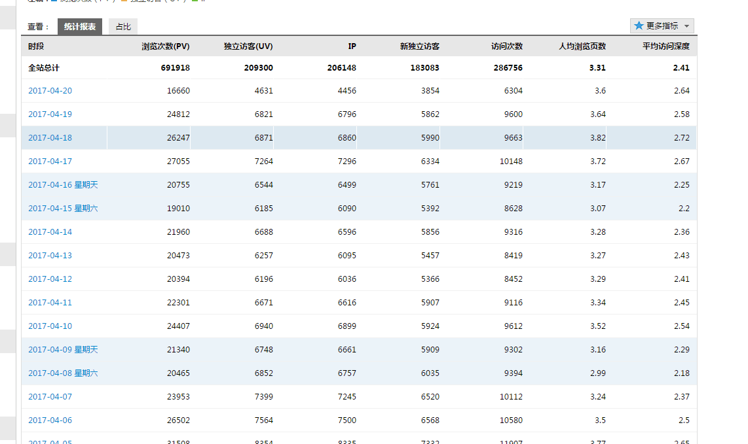The image size is (748, 444).
Task: Open the 2017-04-10 date link
Action: [x=50, y=326]
